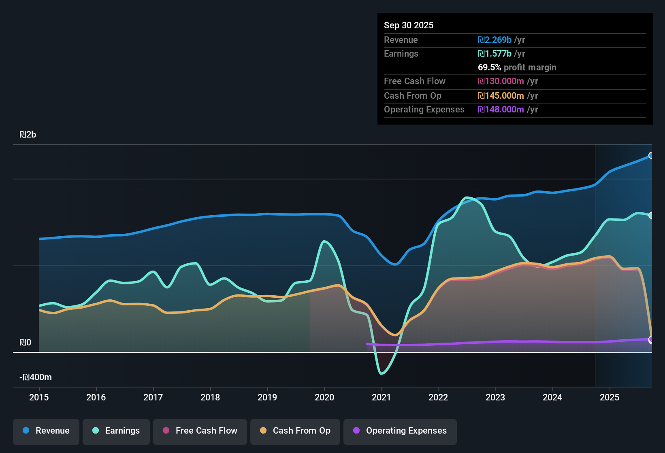The width and height of the screenshot is (665, 453).
Task: Click the Earnings endpoint marker on chart
Action: [651, 215]
